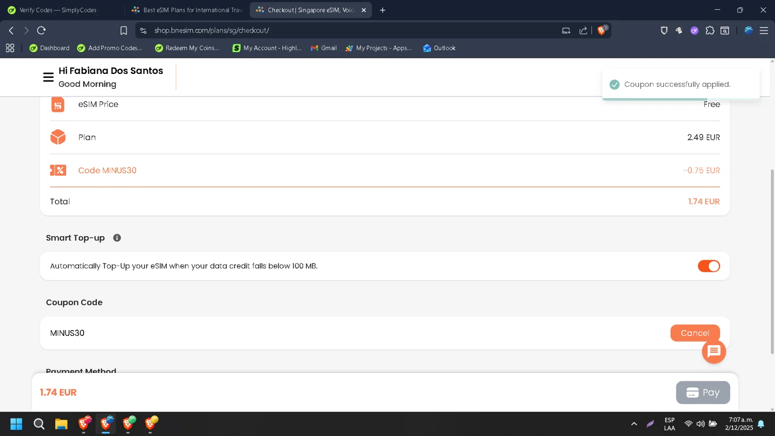This screenshot has width=775, height=436.
Task: Open the bookmarks apps grid icon
Action: pyautogui.click(x=10, y=48)
